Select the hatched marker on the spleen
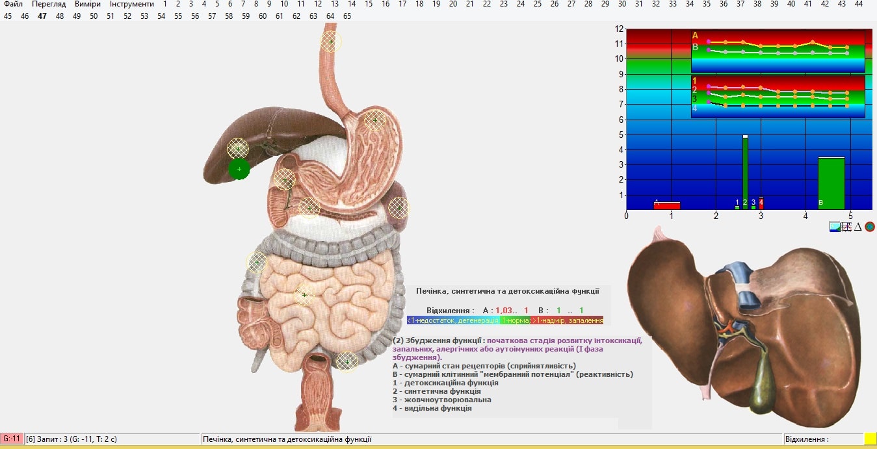The image size is (877, 449). point(399,208)
